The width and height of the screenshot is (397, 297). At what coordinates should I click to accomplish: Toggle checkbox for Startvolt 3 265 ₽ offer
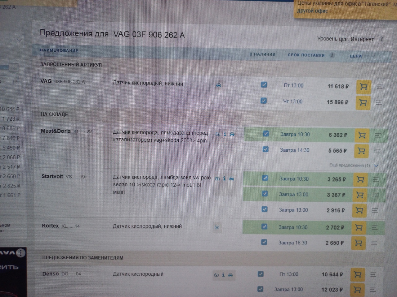265,178
